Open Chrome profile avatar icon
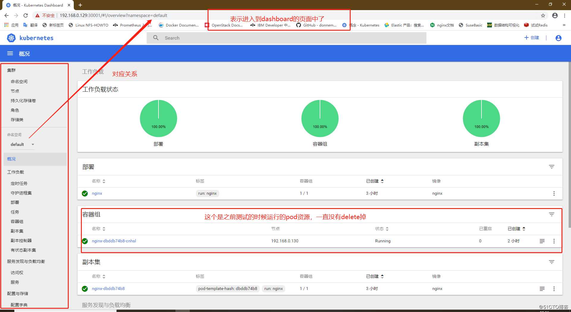571x312 pixels. (x=555, y=15)
